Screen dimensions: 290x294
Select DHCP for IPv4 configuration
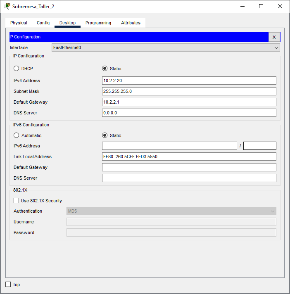click(17, 69)
